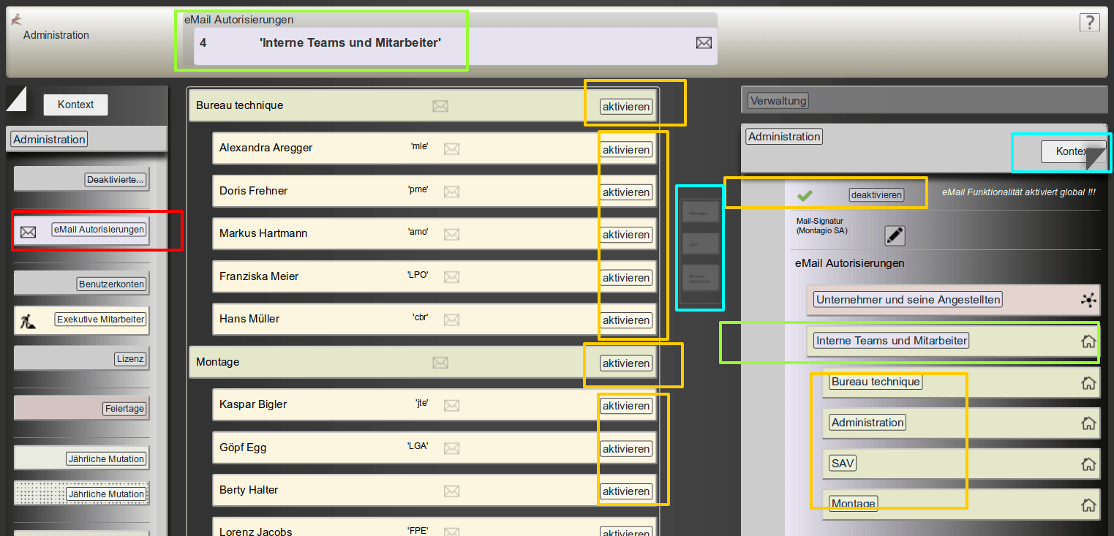The height and width of the screenshot is (536, 1114).
Task: Click network icon beside Unternehmer und seine Angestellten
Action: point(1088,300)
